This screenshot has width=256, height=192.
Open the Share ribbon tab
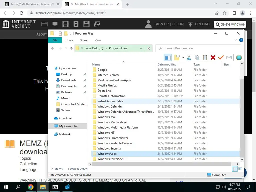84,40
